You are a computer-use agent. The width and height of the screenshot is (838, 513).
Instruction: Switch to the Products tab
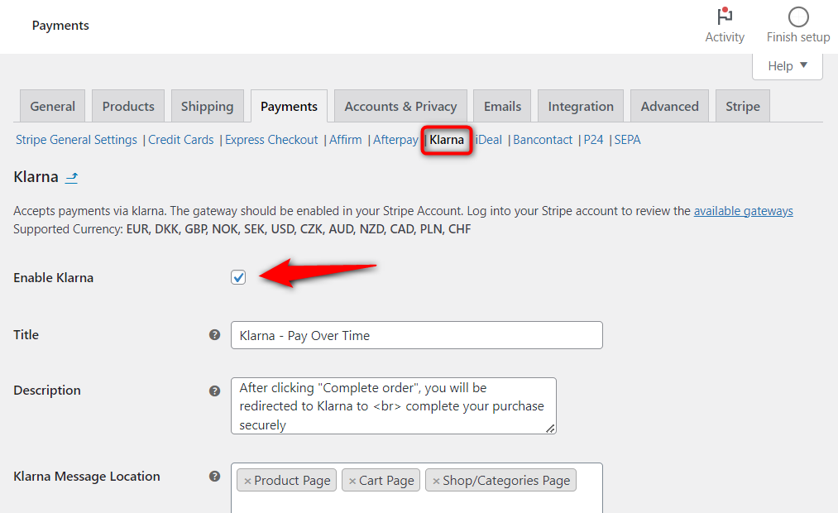tap(128, 107)
